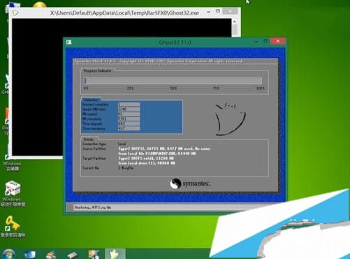Click the Ghost progress indicator bar
350x259 pixels.
pos(173,81)
